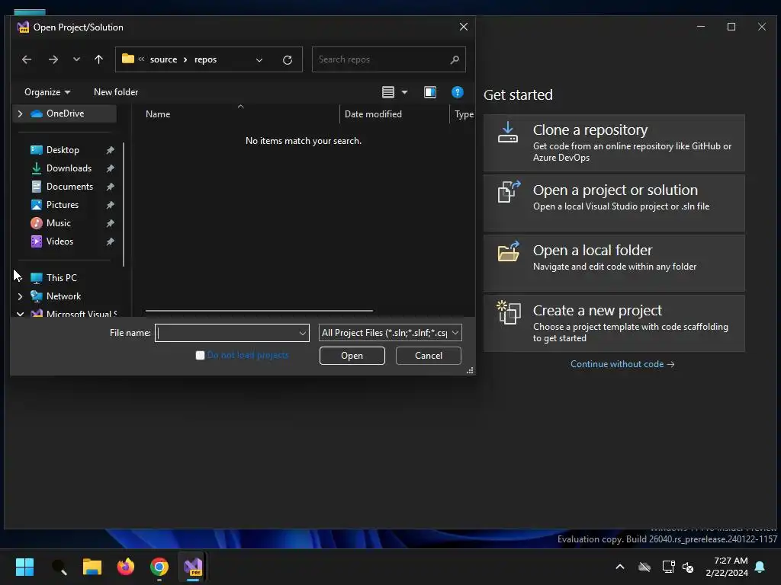
Task: Launch File Explorer from the taskbar
Action: click(92, 567)
